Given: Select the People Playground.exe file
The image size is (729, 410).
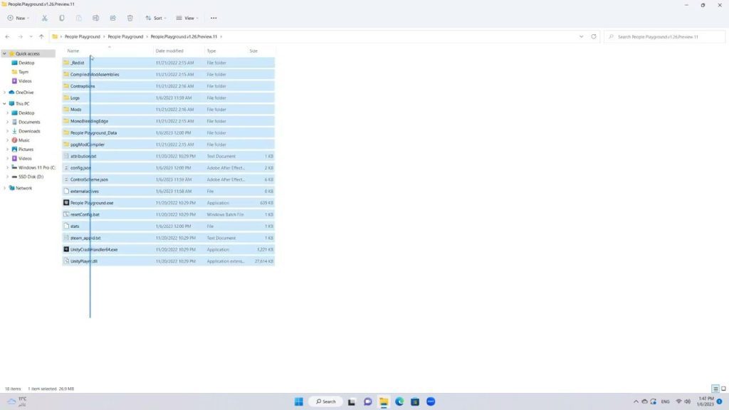Looking at the screenshot, I should [x=92, y=203].
